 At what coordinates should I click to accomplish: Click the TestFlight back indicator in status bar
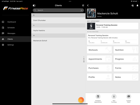coord(5,1)
